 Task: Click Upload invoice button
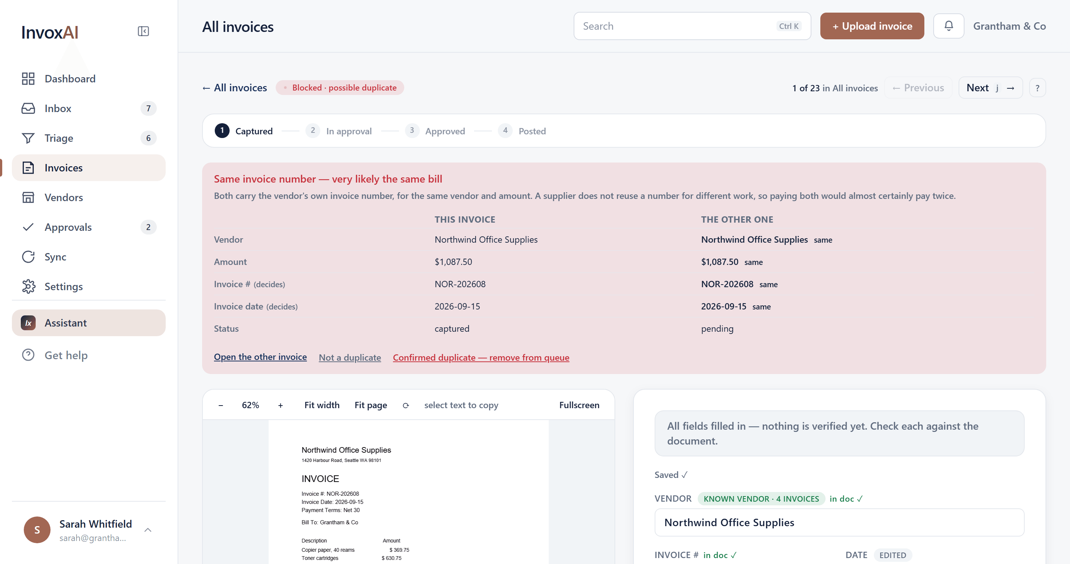pyautogui.click(x=872, y=26)
